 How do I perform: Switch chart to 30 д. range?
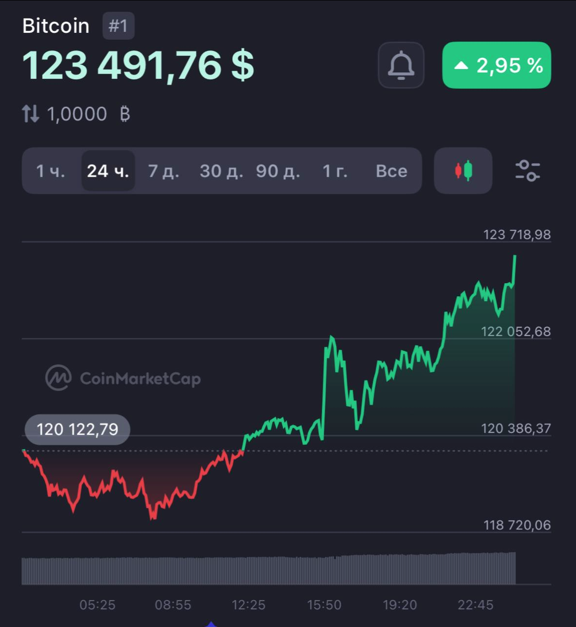click(221, 171)
